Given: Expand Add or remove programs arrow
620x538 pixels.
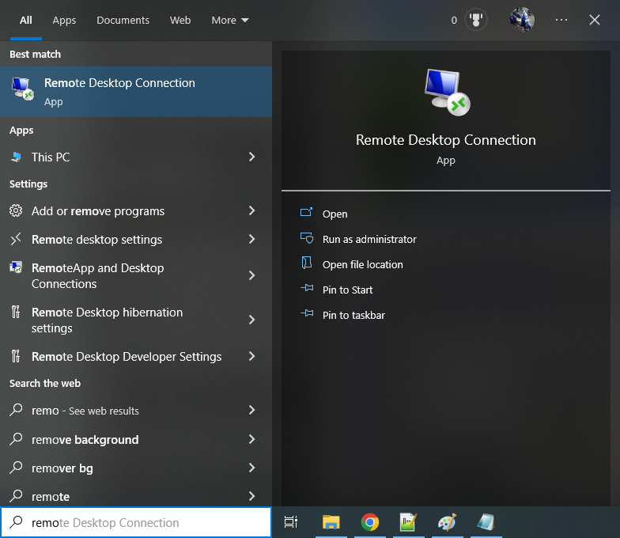Looking at the screenshot, I should [251, 210].
